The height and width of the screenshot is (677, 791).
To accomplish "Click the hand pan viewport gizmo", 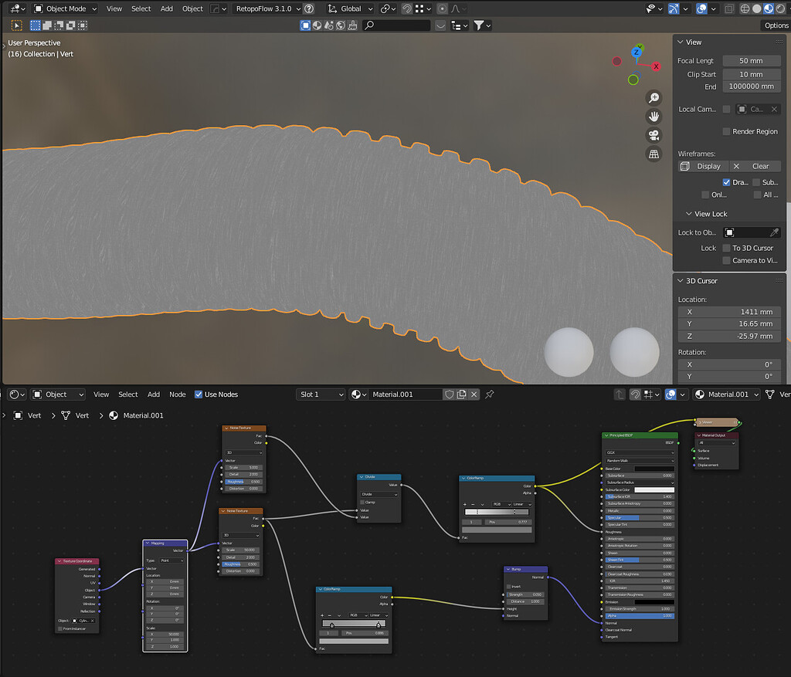I will click(x=654, y=117).
